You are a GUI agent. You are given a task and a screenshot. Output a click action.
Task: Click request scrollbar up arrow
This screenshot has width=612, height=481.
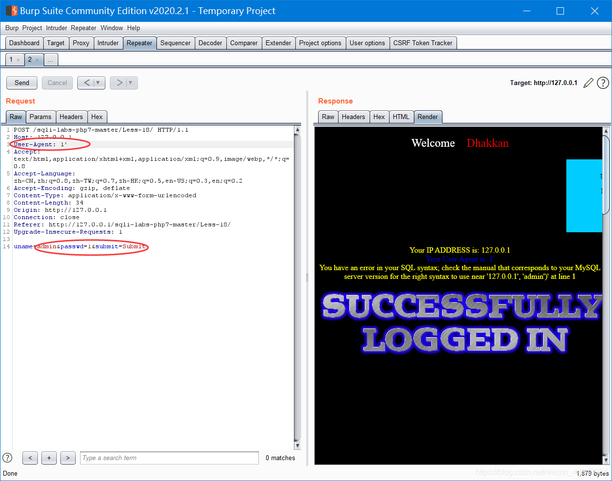297,130
